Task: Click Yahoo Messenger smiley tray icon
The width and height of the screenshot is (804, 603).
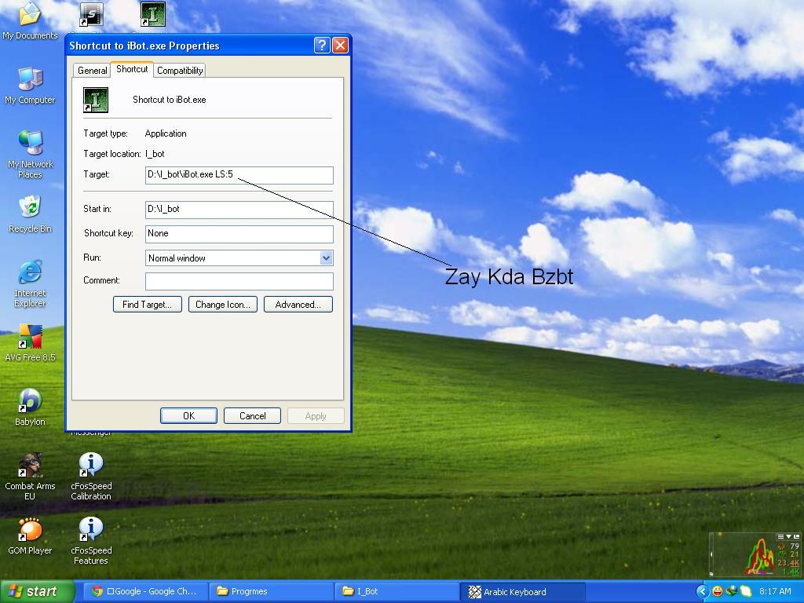Action: (x=718, y=591)
